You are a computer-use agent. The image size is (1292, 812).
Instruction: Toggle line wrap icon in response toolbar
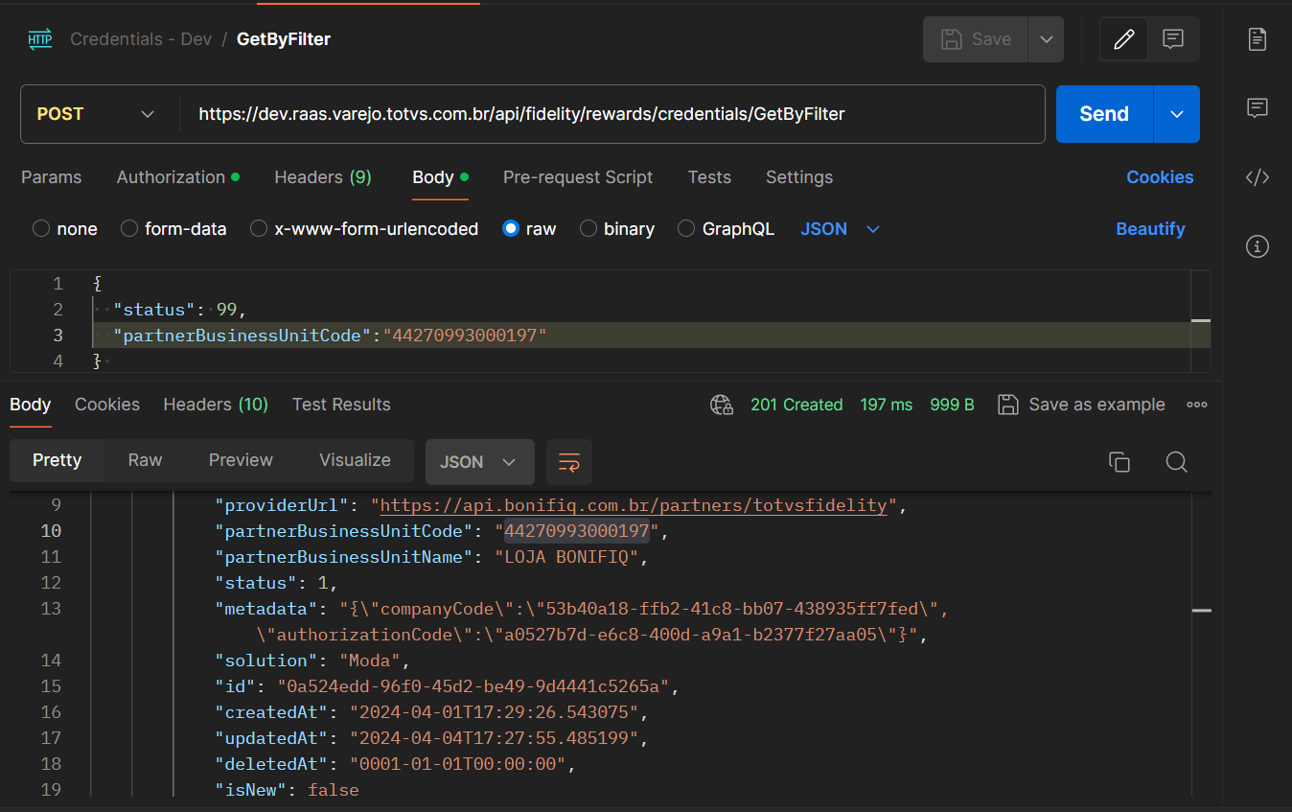pyautogui.click(x=569, y=462)
